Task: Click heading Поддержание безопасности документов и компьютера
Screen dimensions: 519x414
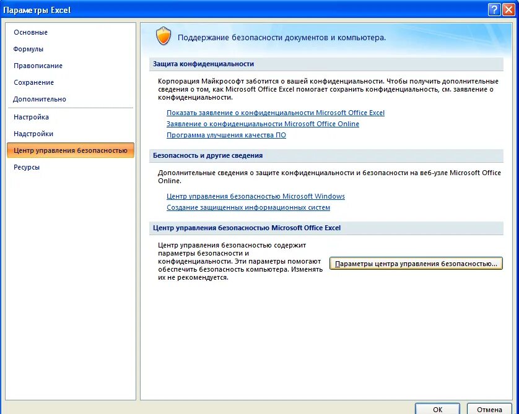Action: (282, 38)
